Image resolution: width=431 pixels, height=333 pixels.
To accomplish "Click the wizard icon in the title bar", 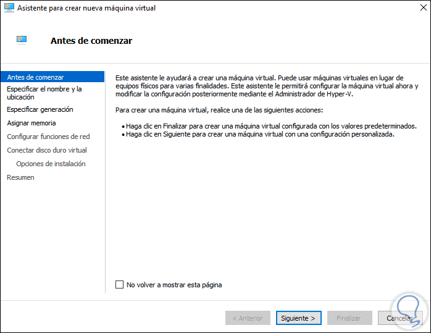I will click(9, 8).
